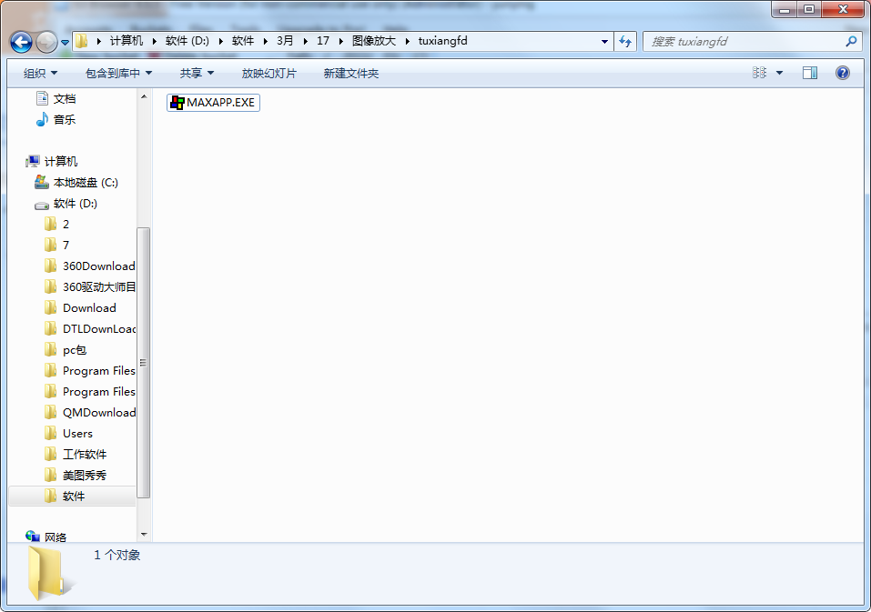Select 美图秀秀 folder in tree
871x612 pixels.
click(x=76, y=476)
